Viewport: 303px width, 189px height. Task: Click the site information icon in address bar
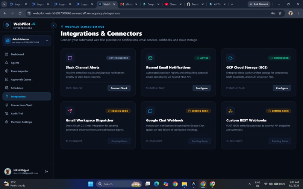[29, 13]
